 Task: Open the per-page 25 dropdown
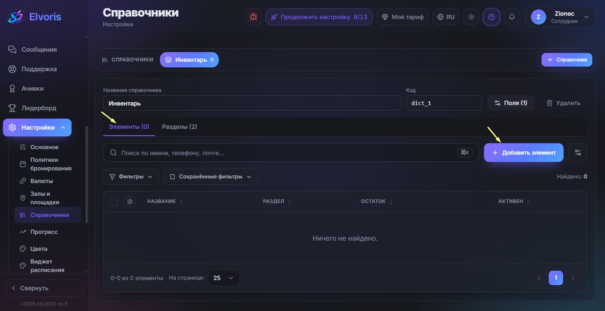click(x=223, y=278)
